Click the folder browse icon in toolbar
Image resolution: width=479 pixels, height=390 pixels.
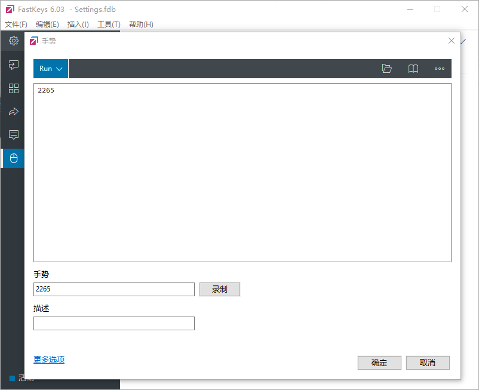point(387,69)
